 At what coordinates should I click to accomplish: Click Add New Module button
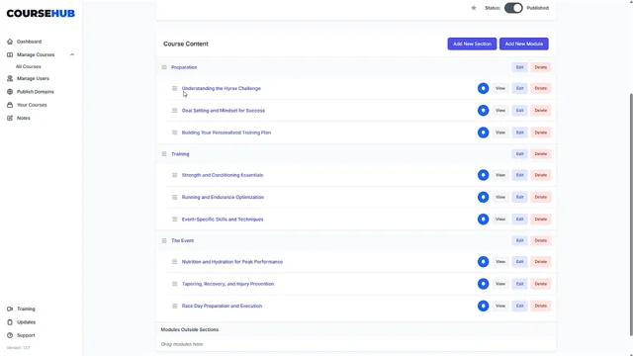(x=523, y=44)
